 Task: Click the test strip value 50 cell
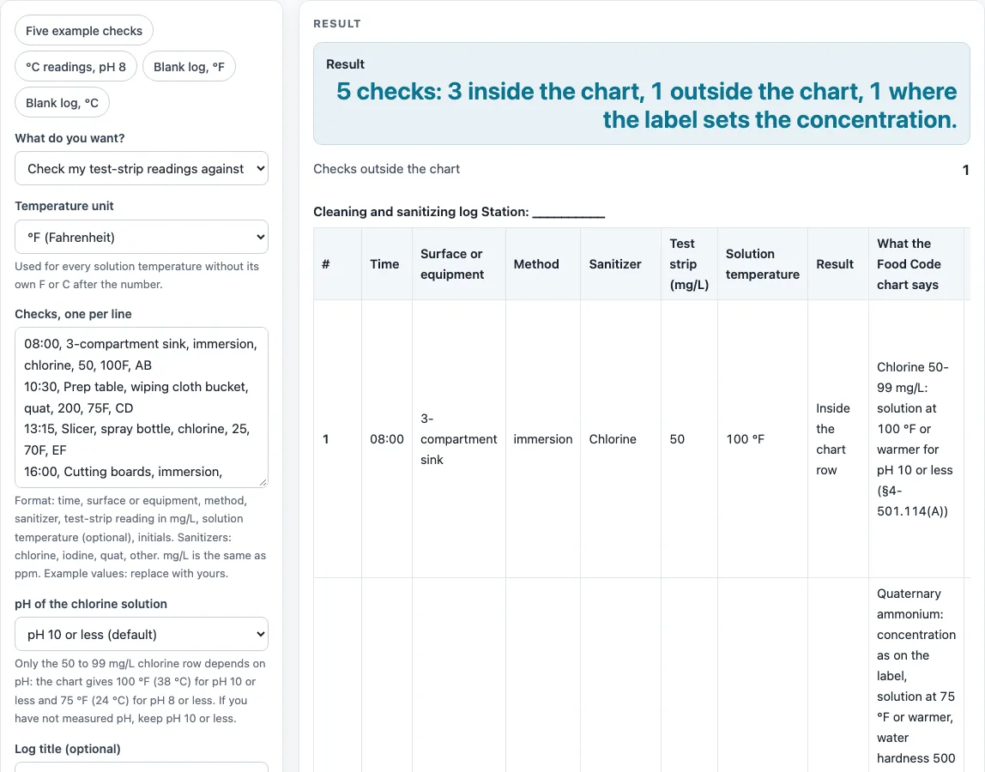click(689, 439)
